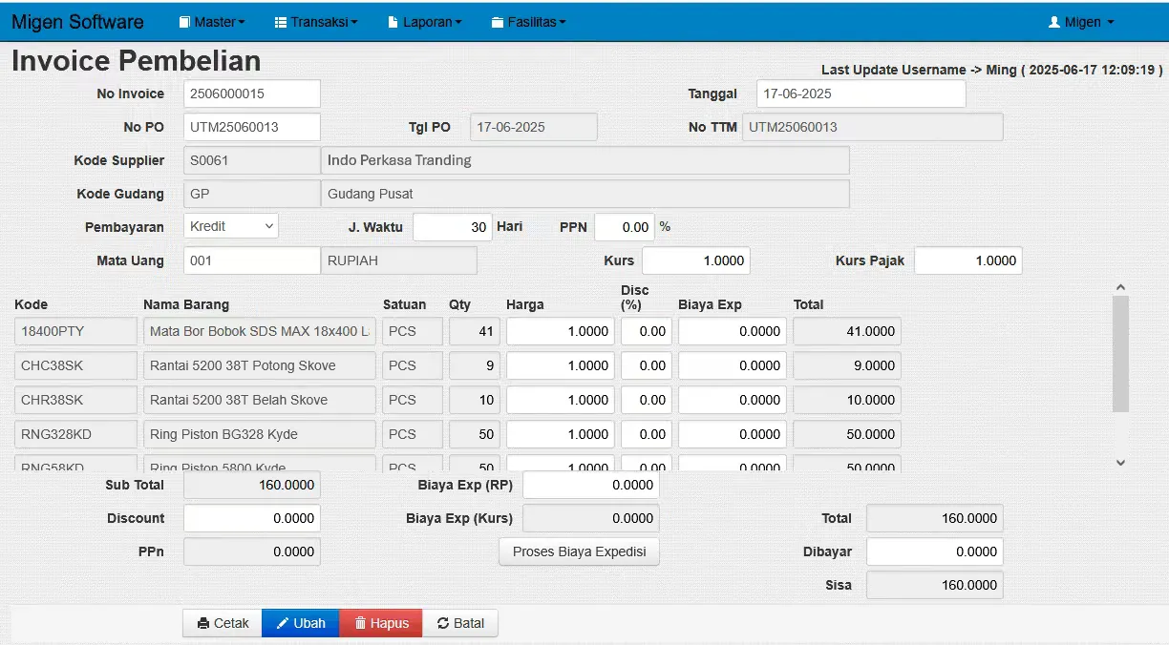Click the Ubah edit button

coord(301,623)
